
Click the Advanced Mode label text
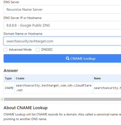point(20,50)
